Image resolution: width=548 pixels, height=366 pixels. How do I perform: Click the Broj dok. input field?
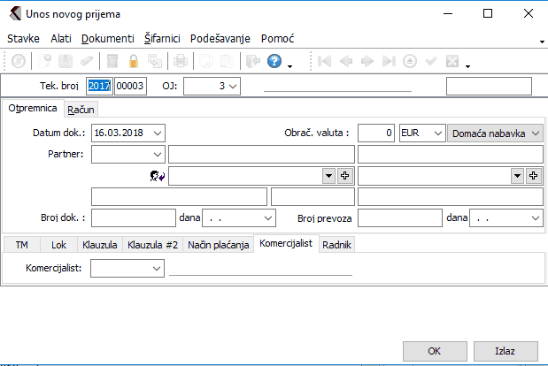[133, 217]
